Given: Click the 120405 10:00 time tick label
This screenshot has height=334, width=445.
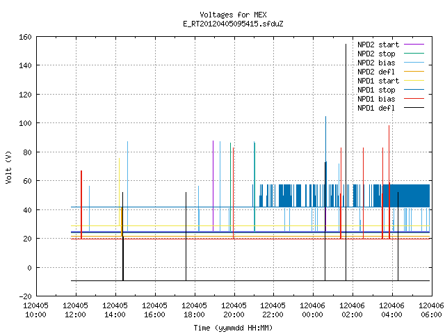Looking at the screenshot, I should click(35, 310).
